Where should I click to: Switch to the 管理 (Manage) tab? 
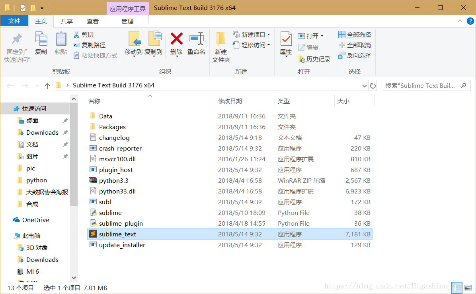(x=127, y=21)
